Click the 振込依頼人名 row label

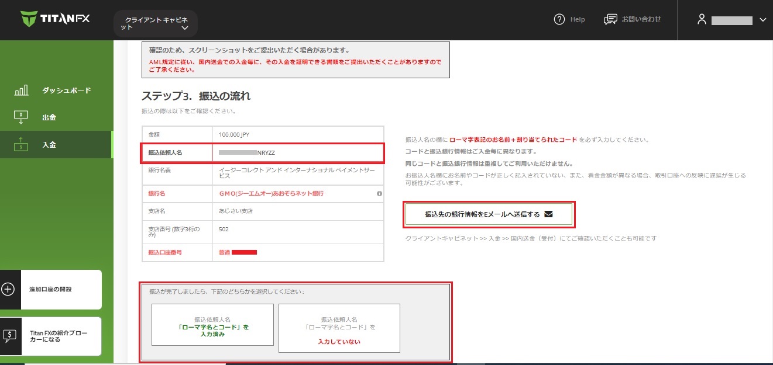click(x=166, y=152)
